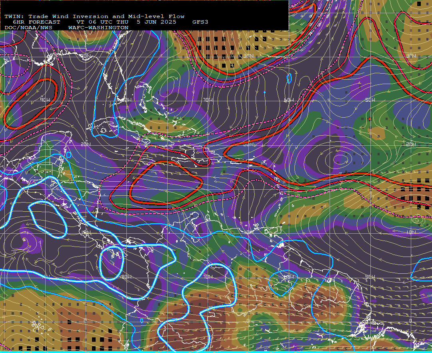
Task: Select the '6HR FORECAST' header text
Action: tap(36, 22)
